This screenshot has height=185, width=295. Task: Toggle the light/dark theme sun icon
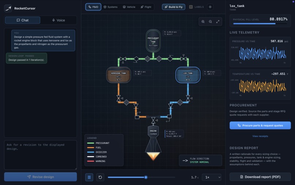210,7
